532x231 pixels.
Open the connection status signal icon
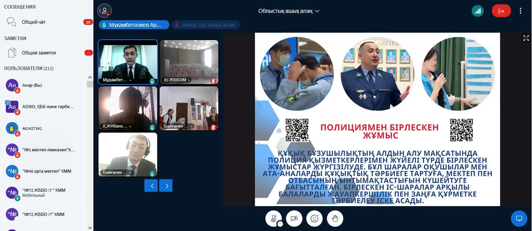[x=478, y=11]
